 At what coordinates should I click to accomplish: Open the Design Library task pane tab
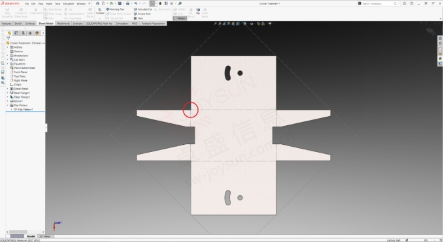(440, 43)
